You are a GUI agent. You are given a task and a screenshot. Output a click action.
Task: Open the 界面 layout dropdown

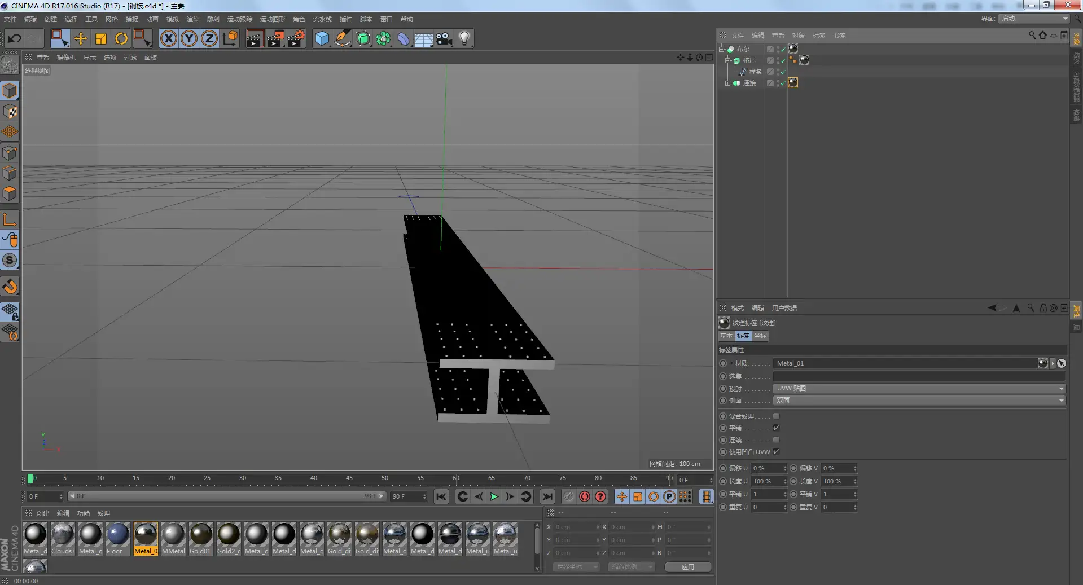1034,19
